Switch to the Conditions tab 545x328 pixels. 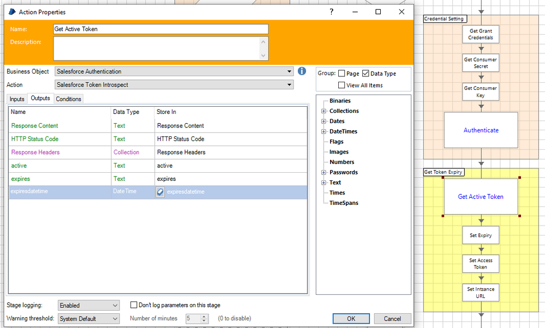point(69,99)
